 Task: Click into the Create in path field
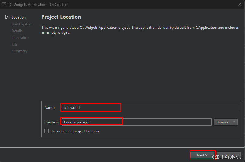pos(136,122)
